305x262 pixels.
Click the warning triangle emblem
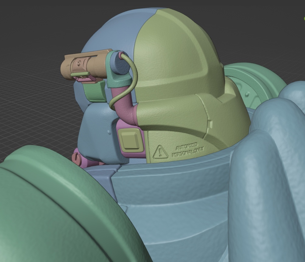[x=160, y=152]
